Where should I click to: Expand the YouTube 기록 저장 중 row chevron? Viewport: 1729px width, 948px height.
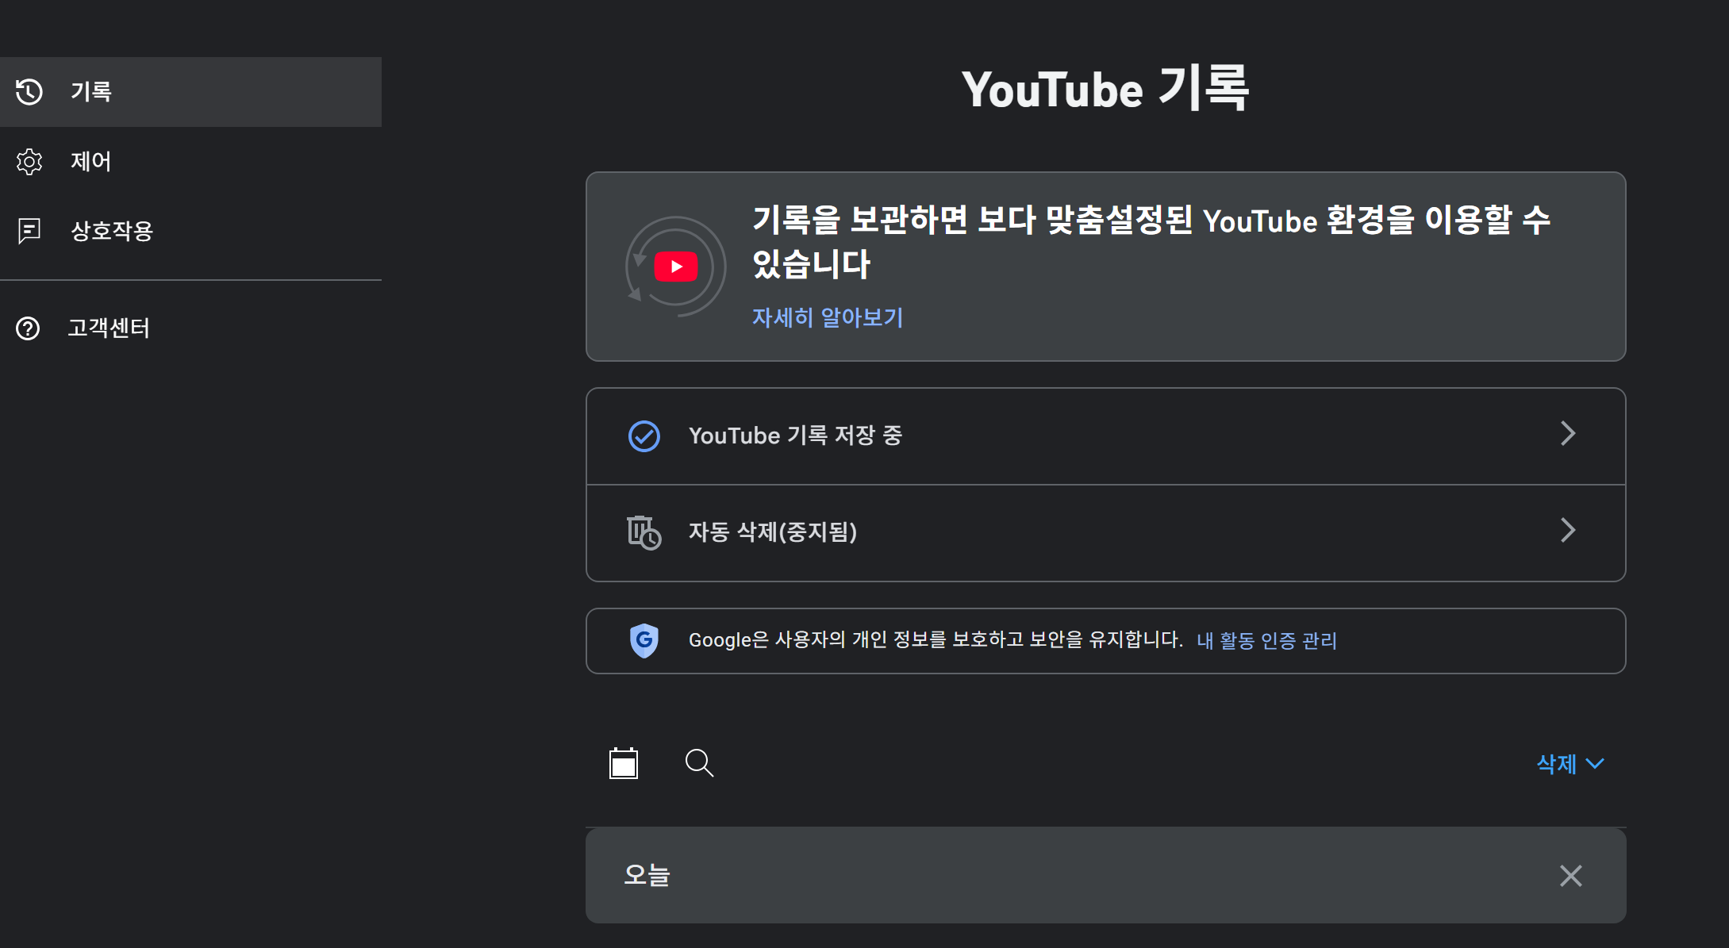click(x=1568, y=434)
